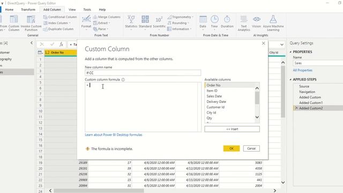Select the Added Custom applied step
This screenshot has height=193, width=343.
click(310, 97)
